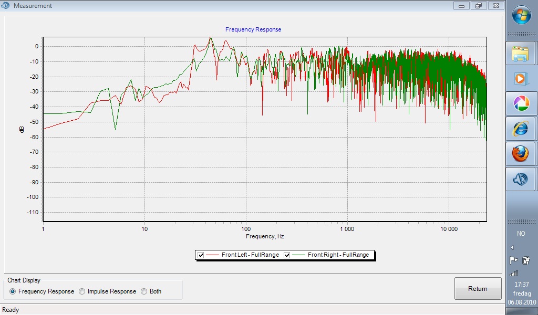Launch Windows Media Player from taskbar

520,79
